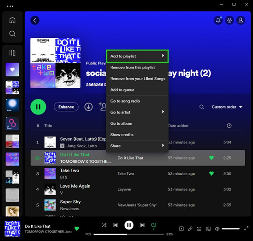This screenshot has width=253, height=241.
Task: Adjust the volume slider
Action: click(x=230, y=229)
